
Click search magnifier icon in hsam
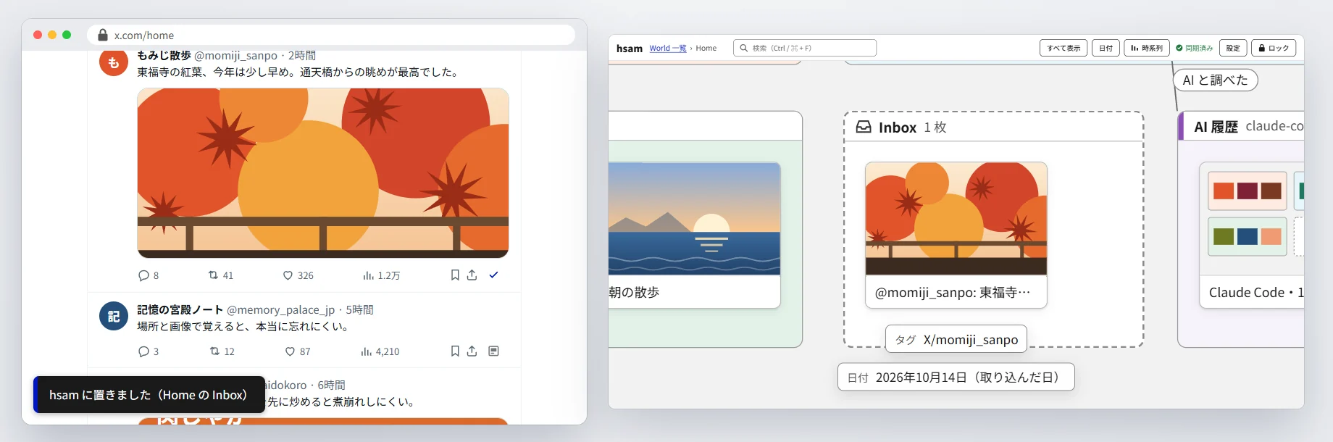coord(743,48)
